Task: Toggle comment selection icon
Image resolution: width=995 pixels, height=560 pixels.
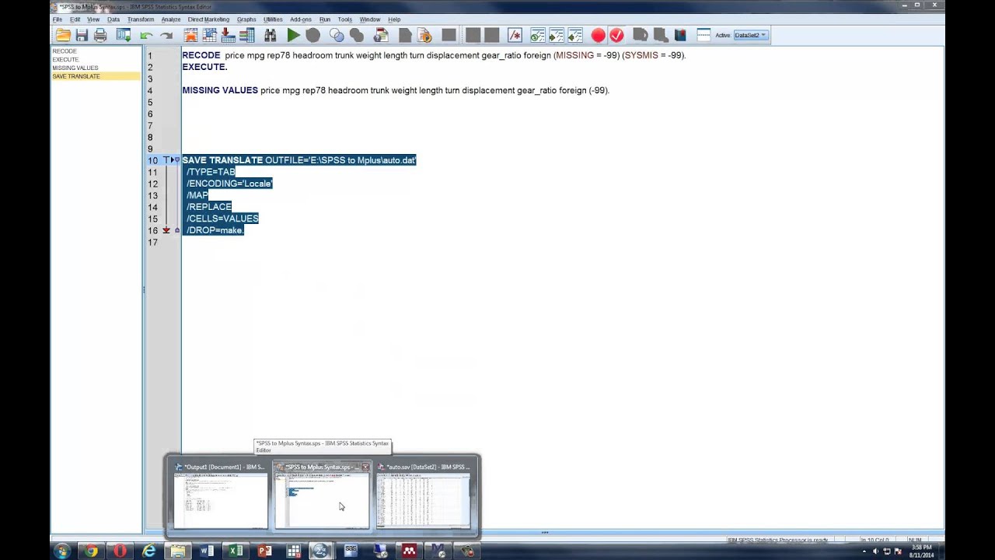Action: pos(515,35)
